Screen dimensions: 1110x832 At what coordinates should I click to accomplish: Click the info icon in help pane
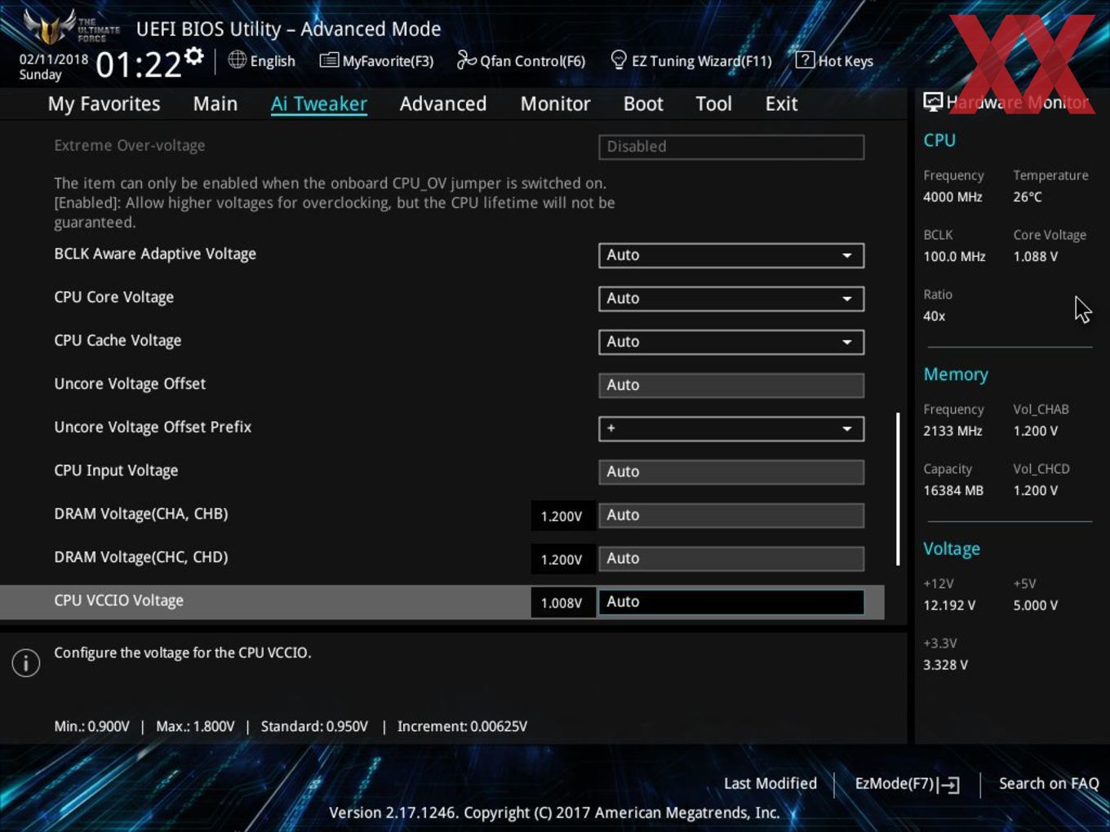(26, 662)
